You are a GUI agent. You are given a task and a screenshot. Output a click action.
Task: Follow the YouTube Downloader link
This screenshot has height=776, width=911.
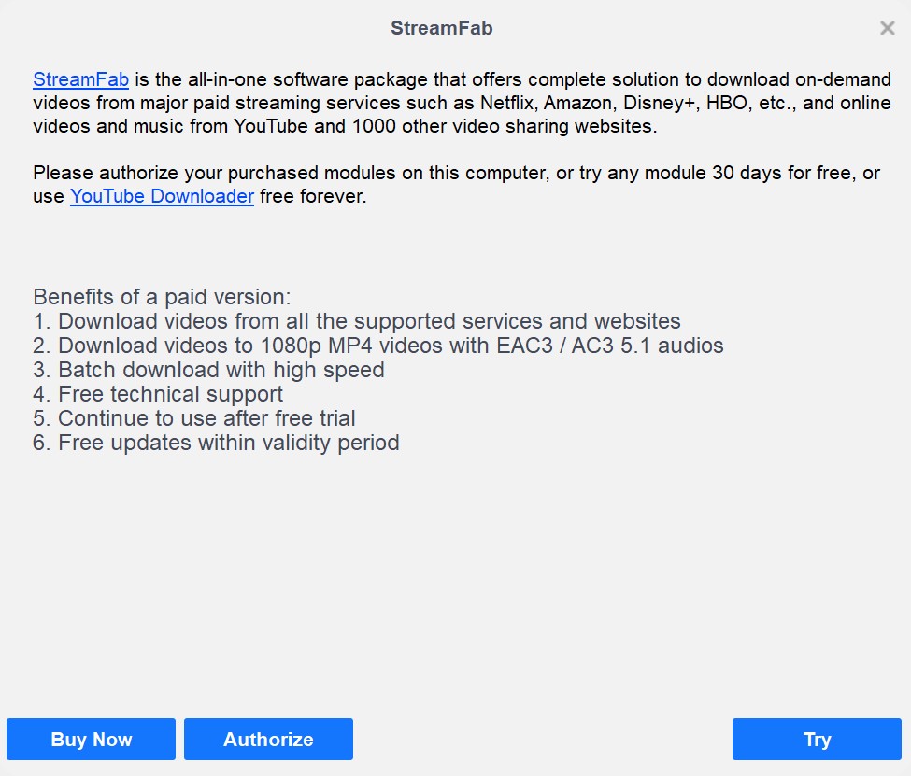pyautogui.click(x=162, y=196)
